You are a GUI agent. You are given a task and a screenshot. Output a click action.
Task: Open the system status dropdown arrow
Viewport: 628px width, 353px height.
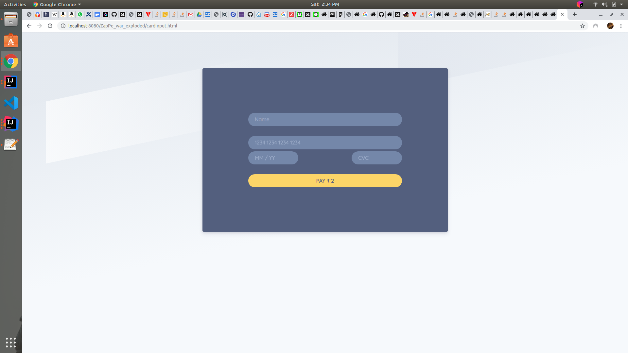click(x=621, y=4)
